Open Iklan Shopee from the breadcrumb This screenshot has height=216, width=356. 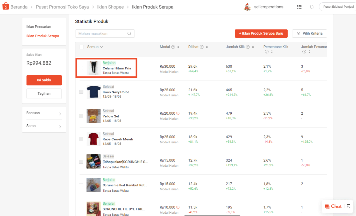tap(110, 7)
